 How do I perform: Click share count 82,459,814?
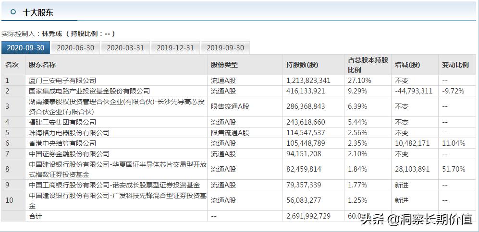pos(304,169)
